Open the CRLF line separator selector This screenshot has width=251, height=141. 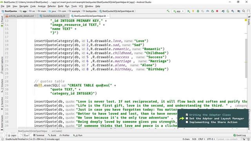point(202,139)
